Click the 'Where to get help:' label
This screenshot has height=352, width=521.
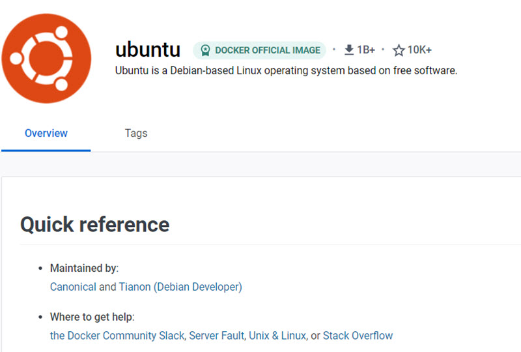pos(92,317)
